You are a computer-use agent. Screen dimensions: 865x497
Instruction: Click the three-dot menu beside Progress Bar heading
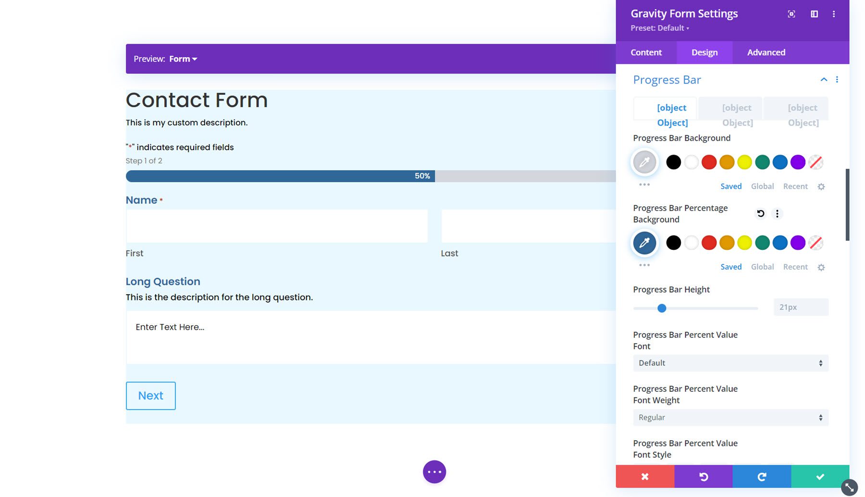[837, 79]
